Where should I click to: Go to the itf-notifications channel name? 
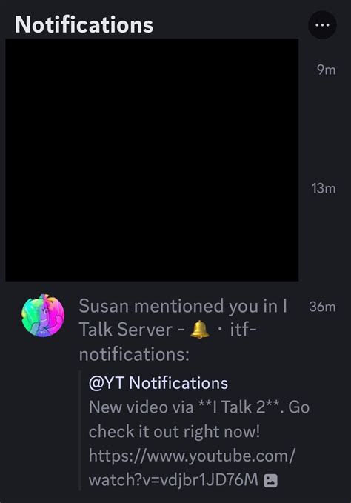167,342
